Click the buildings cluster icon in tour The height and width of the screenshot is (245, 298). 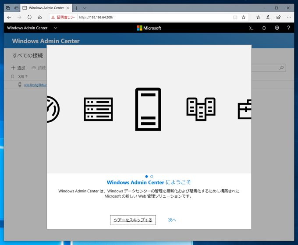(201, 109)
